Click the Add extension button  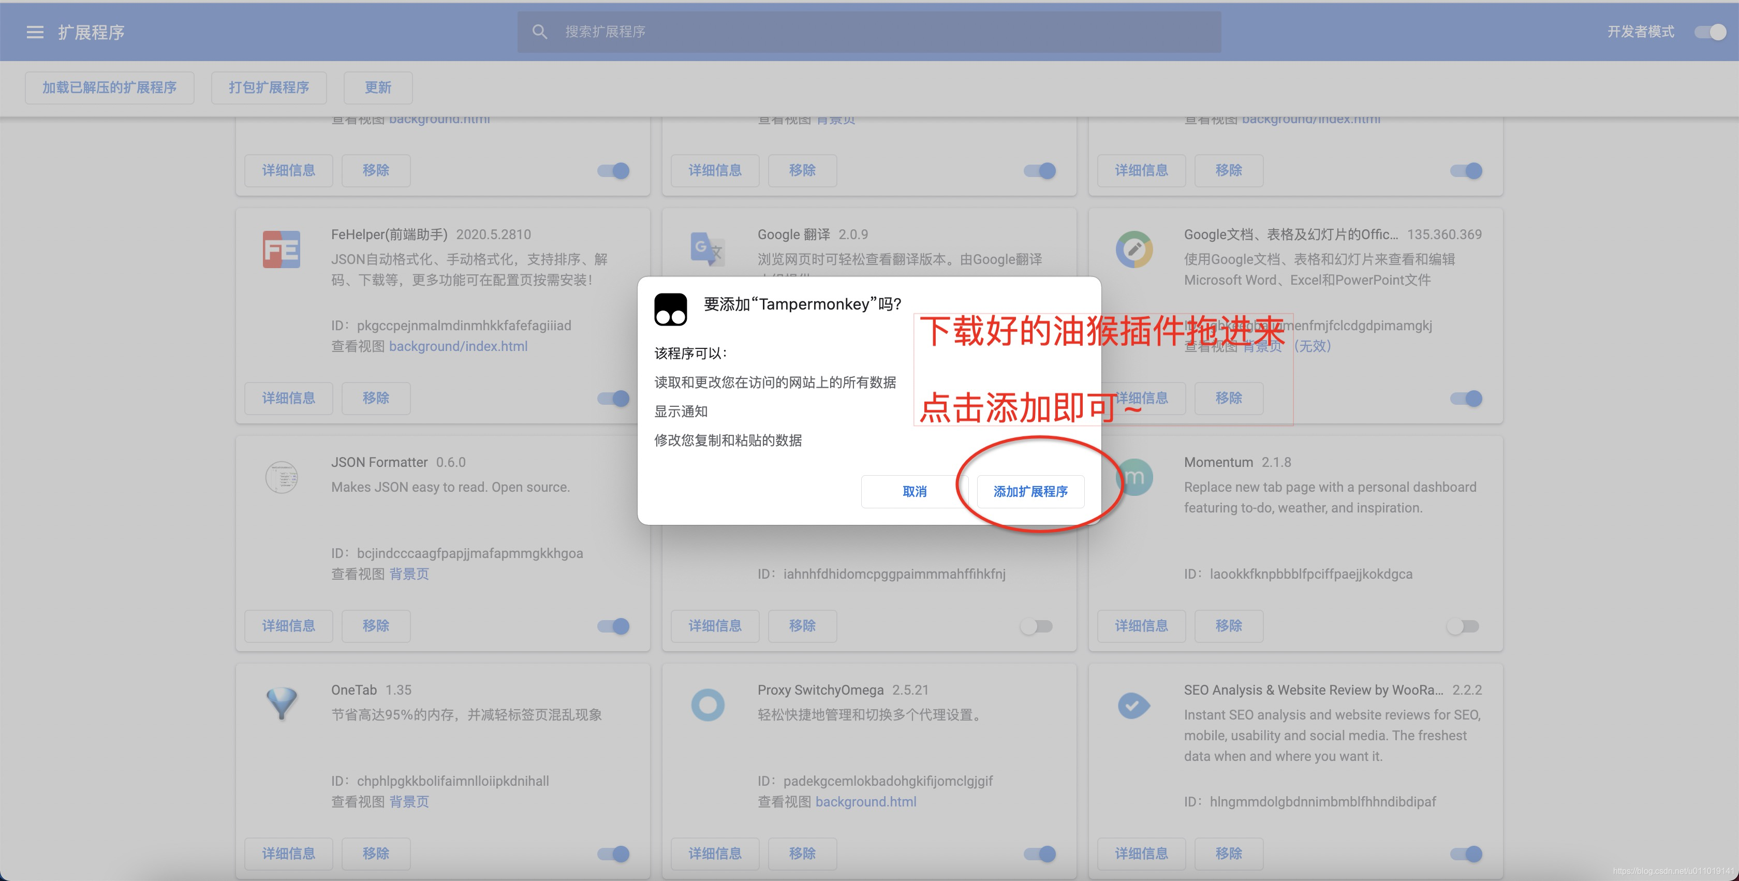(1030, 491)
